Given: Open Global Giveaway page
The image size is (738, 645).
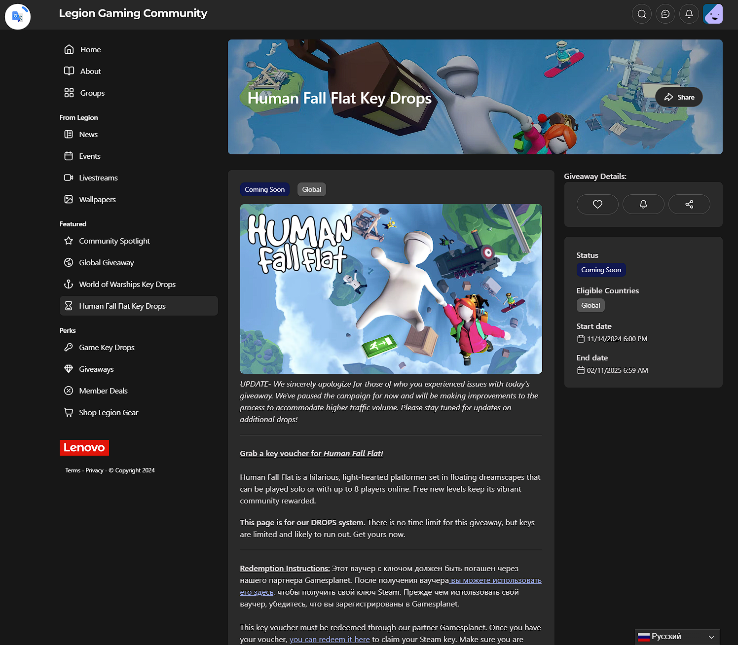Looking at the screenshot, I should point(139,262).
